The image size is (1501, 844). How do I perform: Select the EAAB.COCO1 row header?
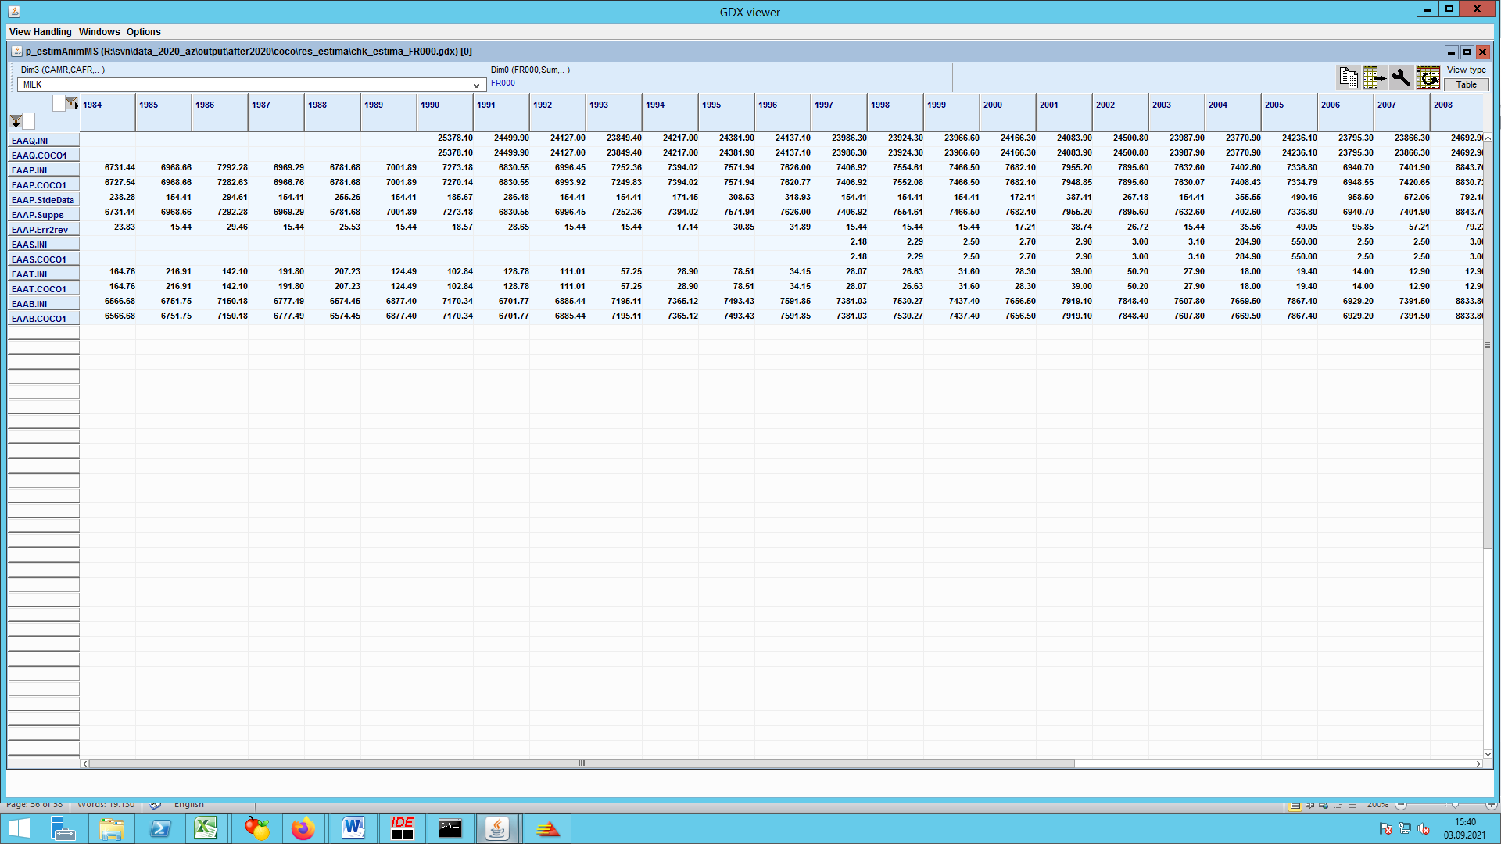coord(44,319)
